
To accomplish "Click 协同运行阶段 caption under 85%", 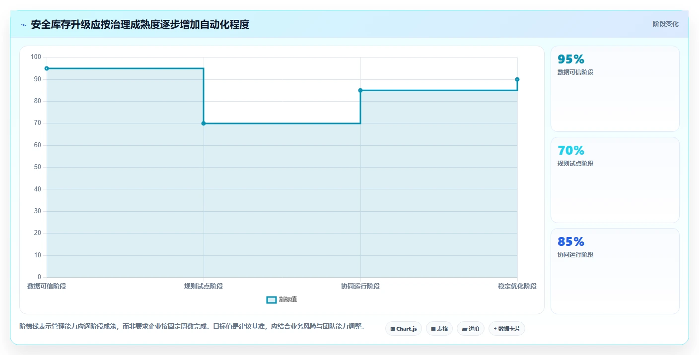I will tap(575, 255).
